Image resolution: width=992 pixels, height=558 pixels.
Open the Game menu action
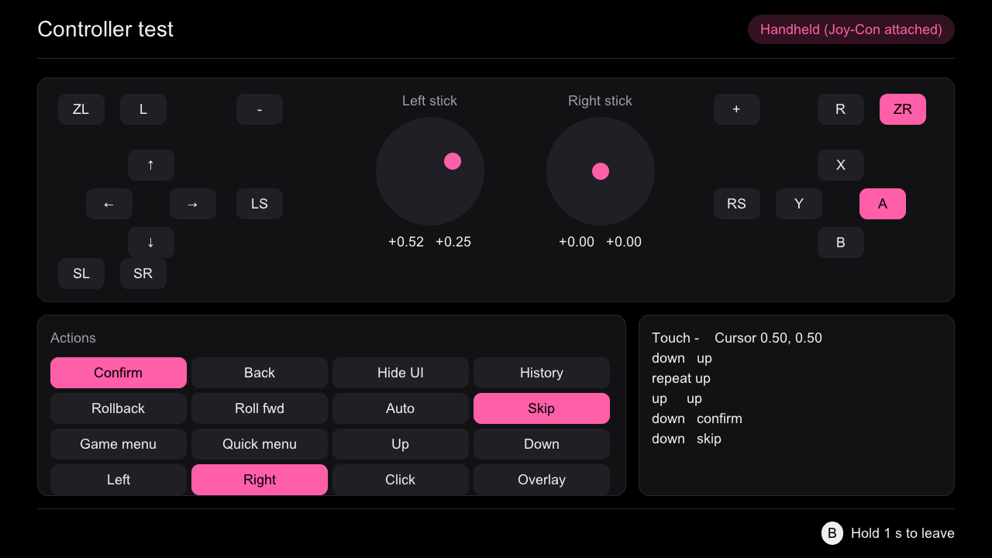[119, 444]
